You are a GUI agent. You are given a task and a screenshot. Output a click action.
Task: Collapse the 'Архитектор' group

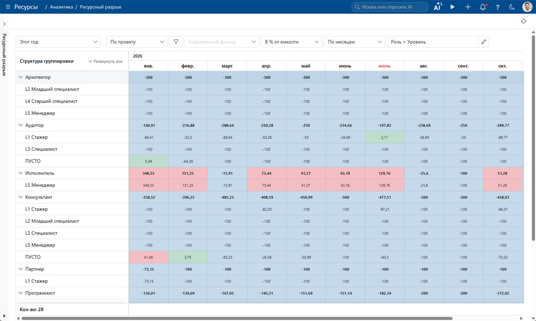click(20, 77)
